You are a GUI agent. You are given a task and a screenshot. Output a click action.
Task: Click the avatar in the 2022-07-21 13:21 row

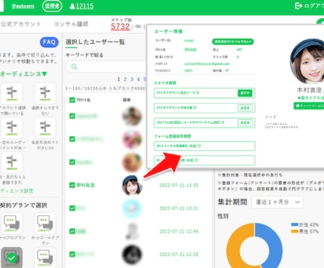(132, 208)
